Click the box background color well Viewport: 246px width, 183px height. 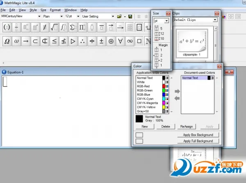click(139, 135)
